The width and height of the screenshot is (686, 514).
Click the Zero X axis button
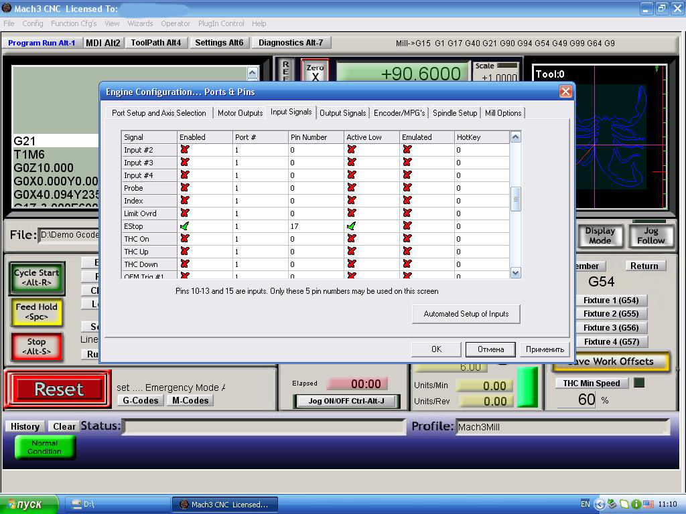(x=315, y=71)
